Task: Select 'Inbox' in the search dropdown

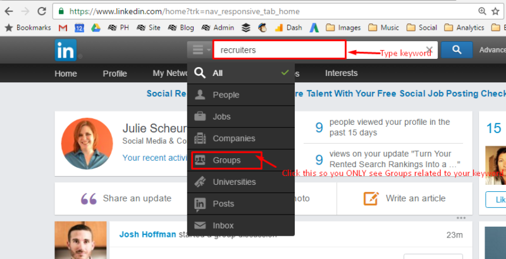Action: click(241, 225)
